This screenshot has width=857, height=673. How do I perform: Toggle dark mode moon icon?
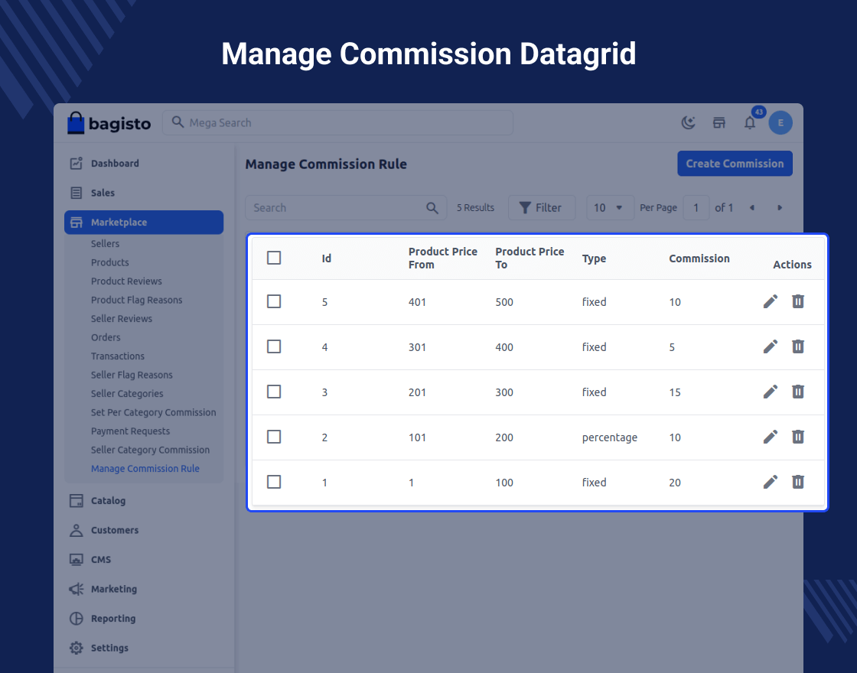pyautogui.click(x=688, y=123)
